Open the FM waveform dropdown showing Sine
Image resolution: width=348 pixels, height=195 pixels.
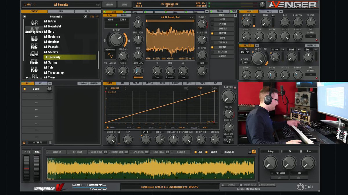click(x=157, y=77)
